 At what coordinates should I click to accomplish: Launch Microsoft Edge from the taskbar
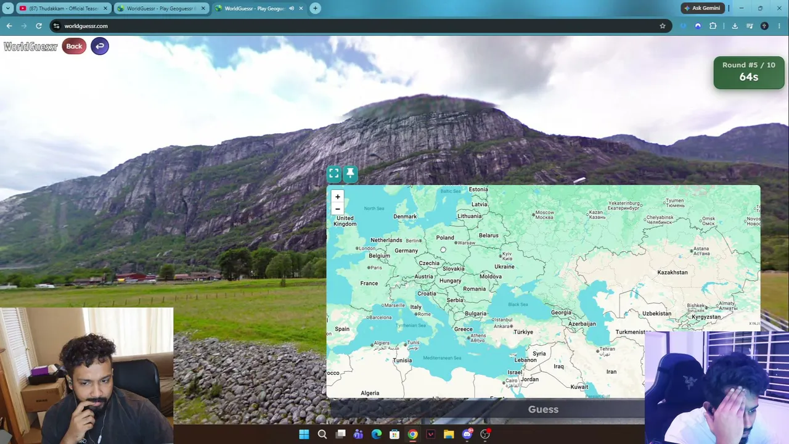377,434
